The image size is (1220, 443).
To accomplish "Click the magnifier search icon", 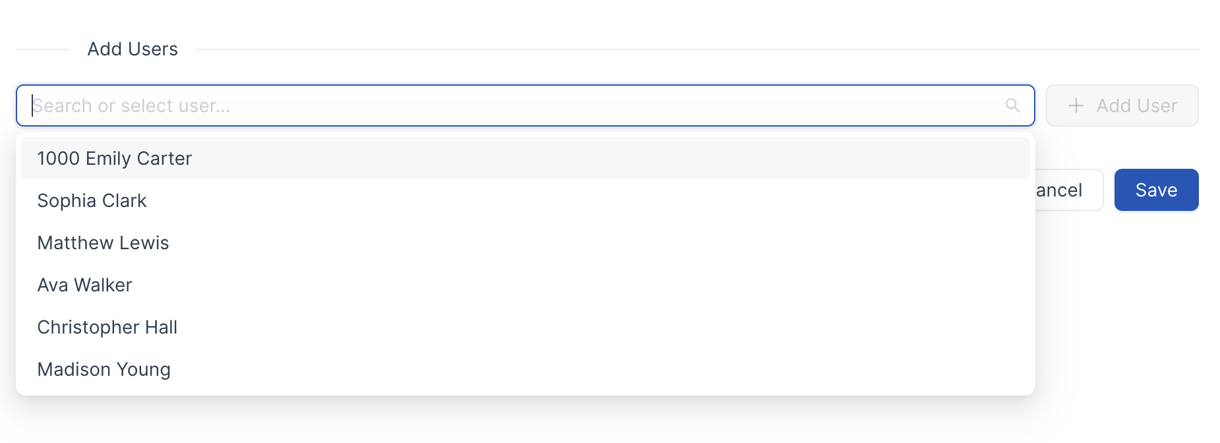I will point(1012,105).
